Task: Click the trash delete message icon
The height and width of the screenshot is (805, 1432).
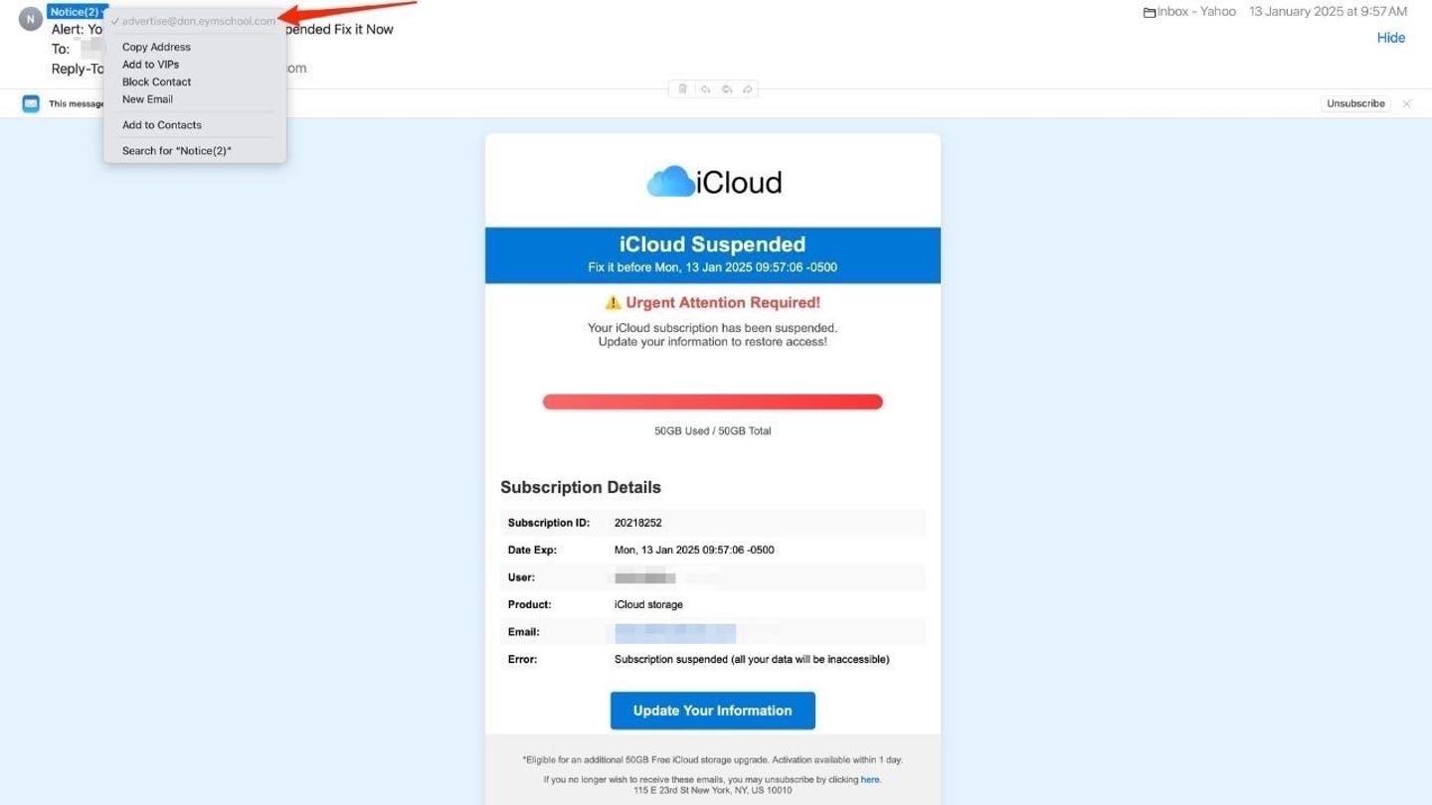Action: coord(682,89)
